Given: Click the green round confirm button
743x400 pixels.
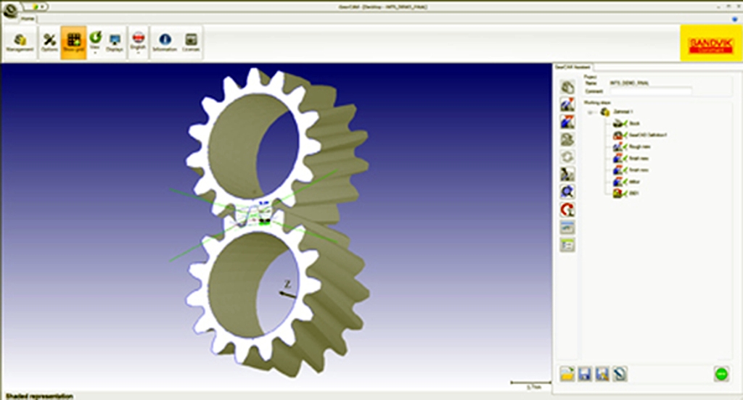Looking at the screenshot, I should (721, 374).
